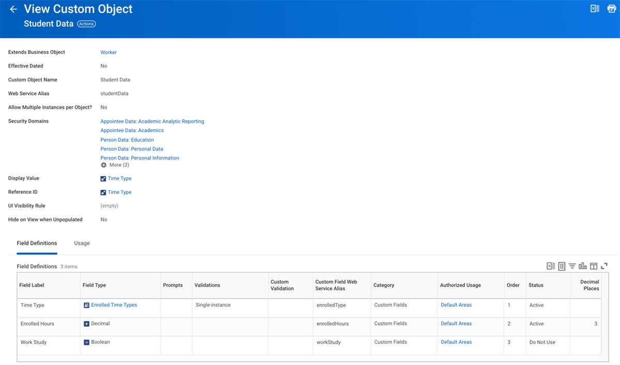Click the Order column header

click(x=515, y=285)
